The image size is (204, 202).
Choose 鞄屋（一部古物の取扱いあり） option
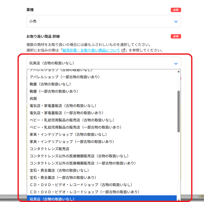(54, 91)
